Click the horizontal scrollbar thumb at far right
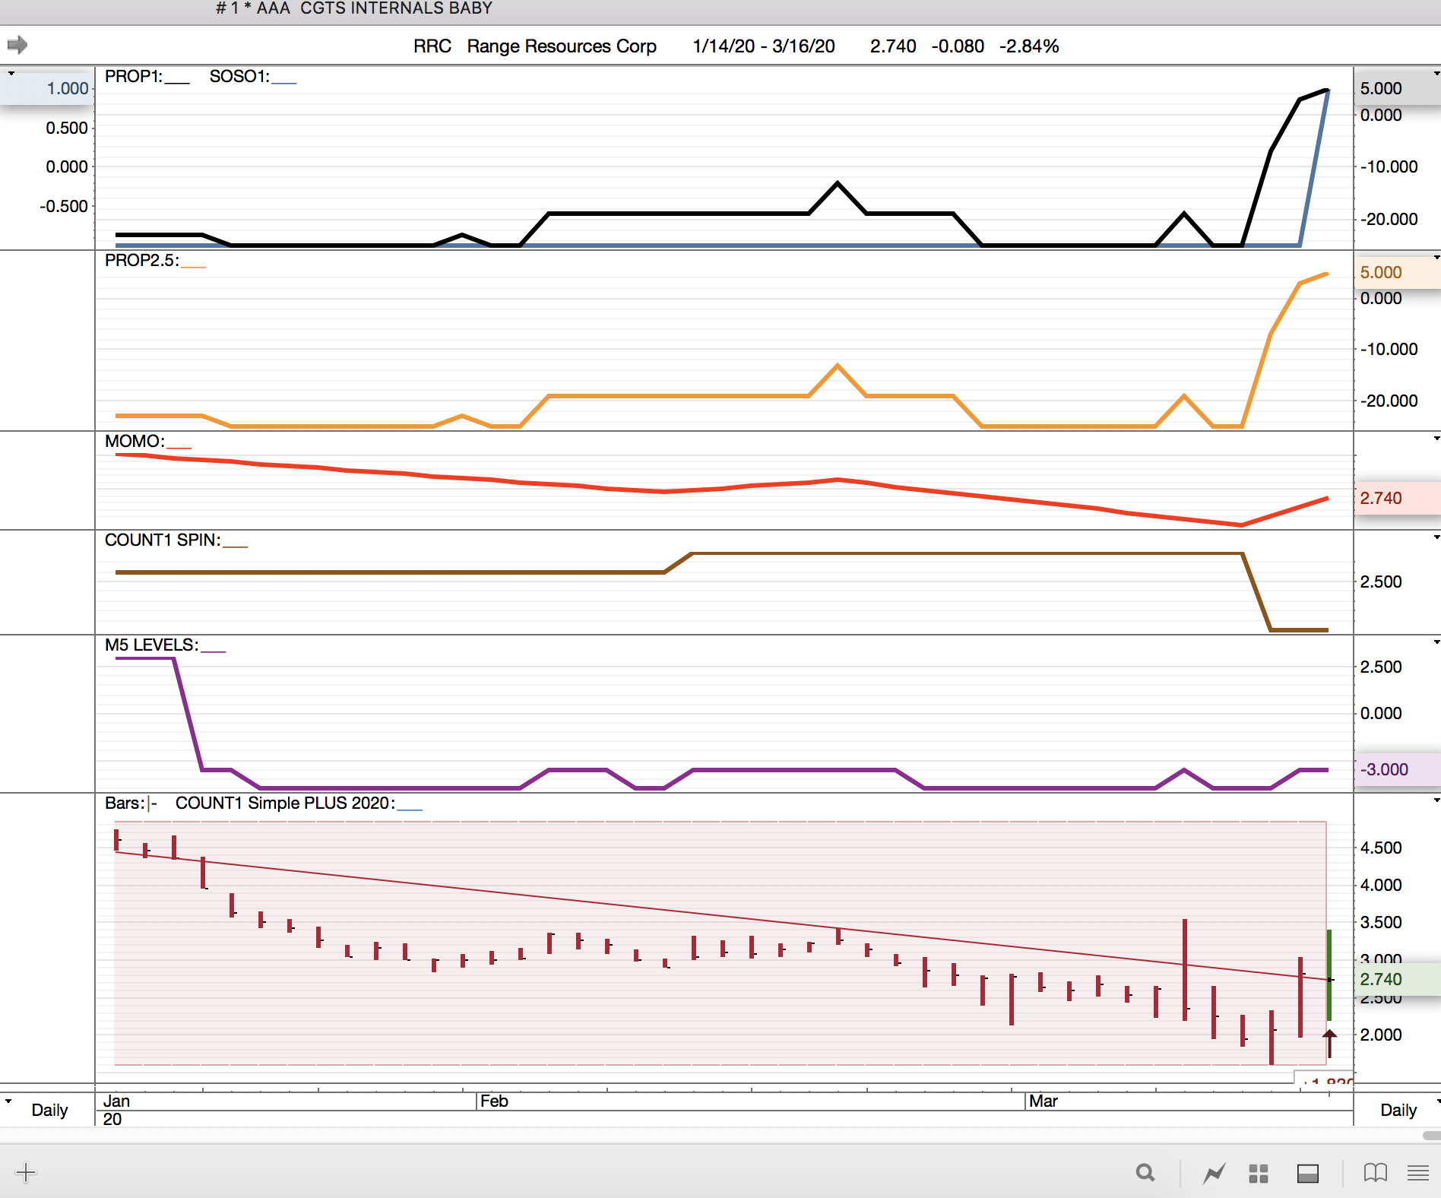This screenshot has height=1198, width=1441. pos(1432,1136)
